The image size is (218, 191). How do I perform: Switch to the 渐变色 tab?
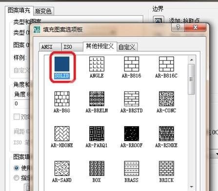pyautogui.click(x=43, y=11)
